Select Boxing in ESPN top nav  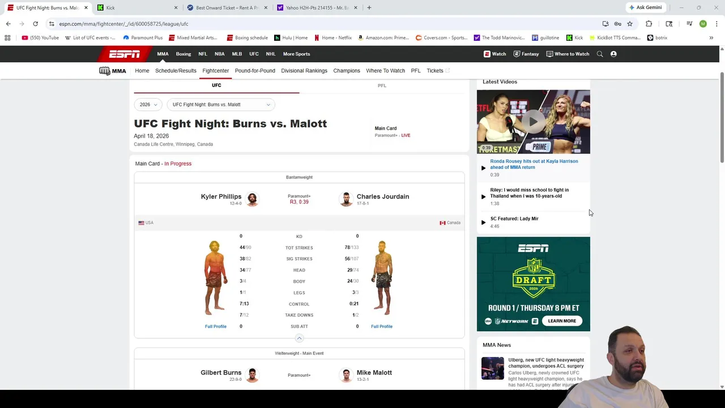(x=184, y=54)
